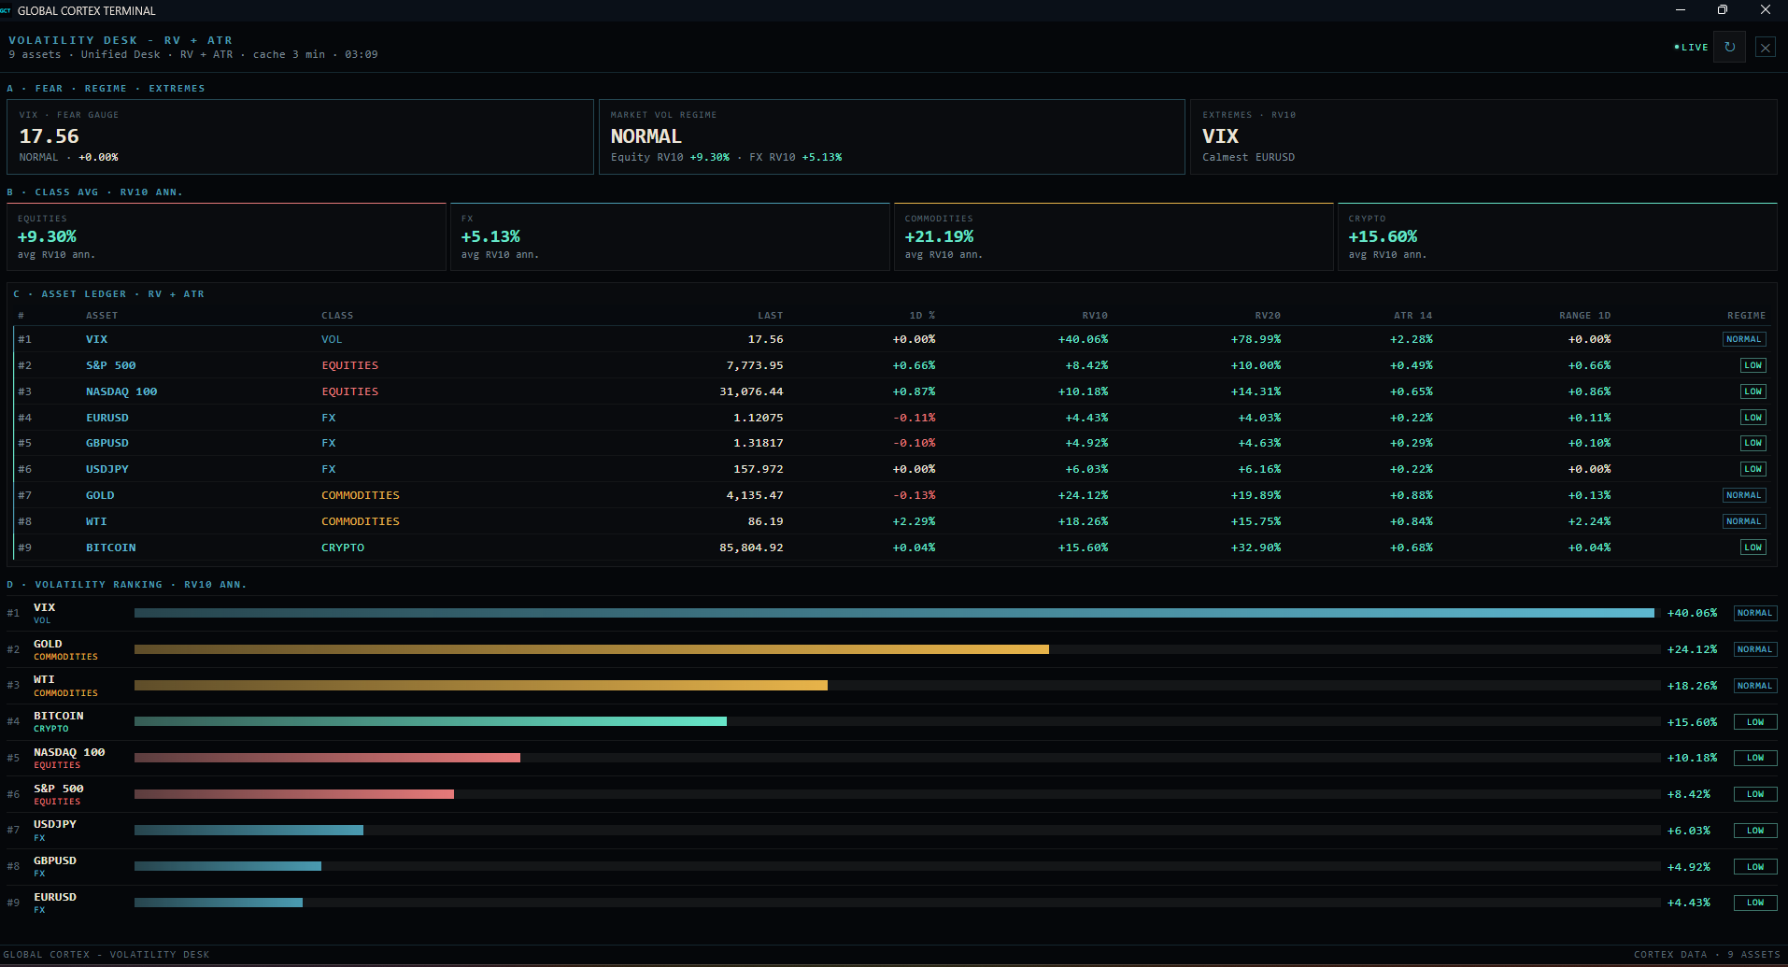The height and width of the screenshot is (967, 1788).
Task: Select the Extremes RV10 card
Action: tap(1483, 136)
